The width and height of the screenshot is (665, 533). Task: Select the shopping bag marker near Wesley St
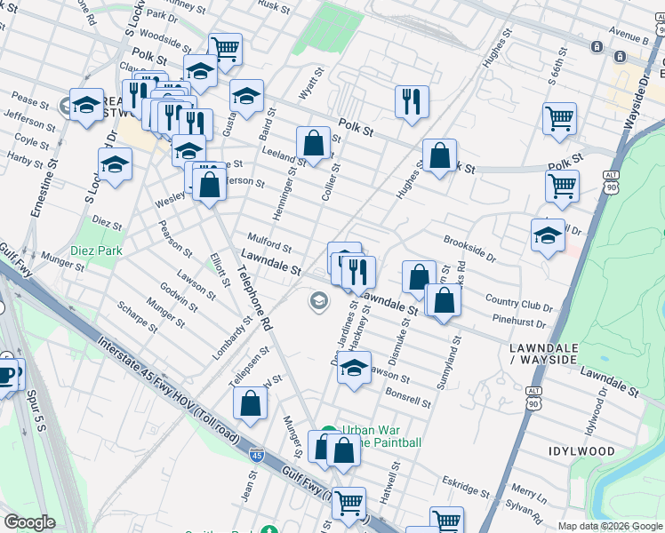click(x=209, y=185)
